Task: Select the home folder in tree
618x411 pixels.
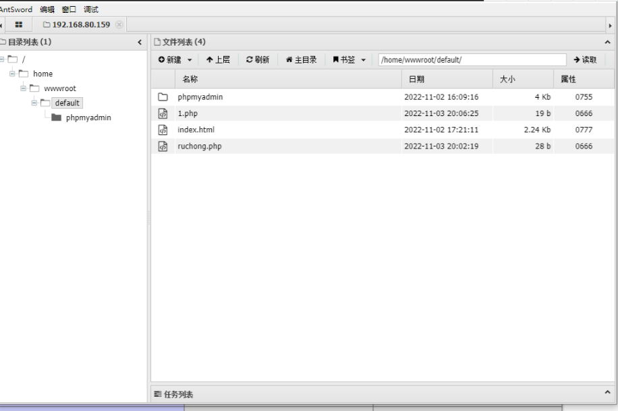Action: click(x=43, y=74)
